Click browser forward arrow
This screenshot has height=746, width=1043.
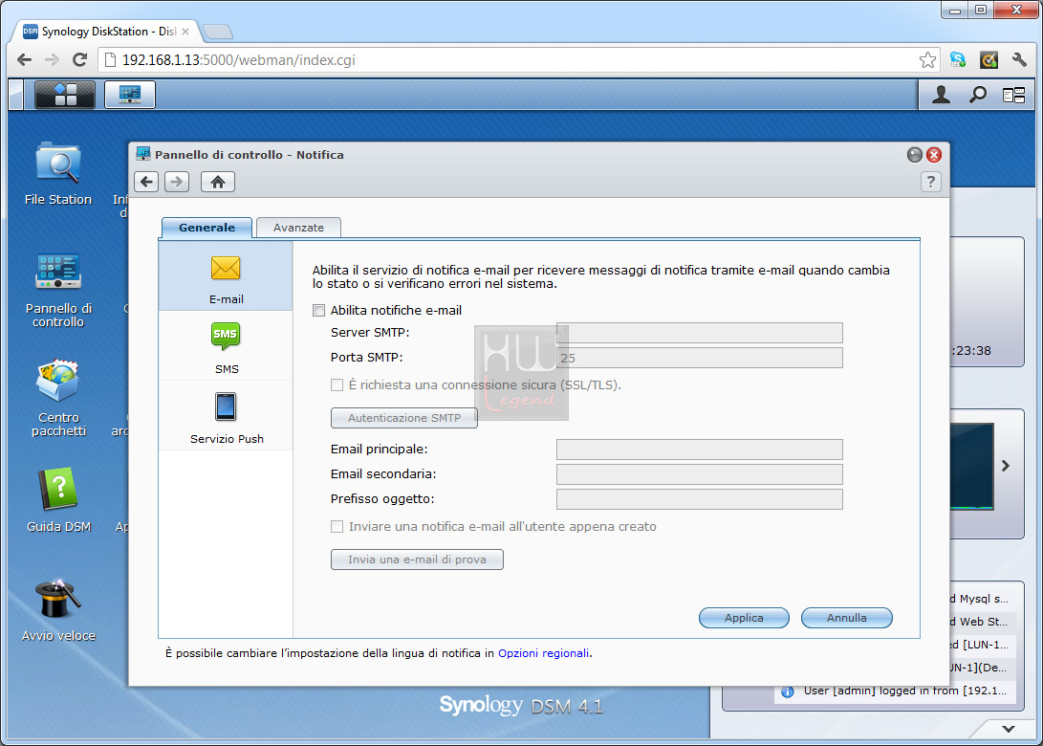pos(52,60)
